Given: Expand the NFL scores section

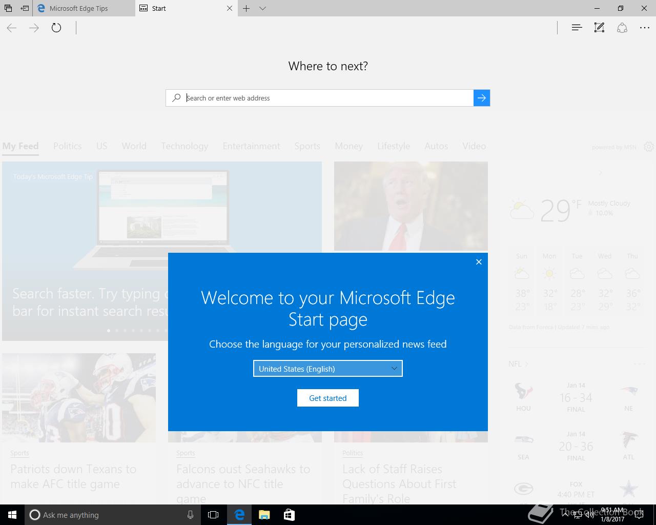Looking at the screenshot, I should [518, 364].
